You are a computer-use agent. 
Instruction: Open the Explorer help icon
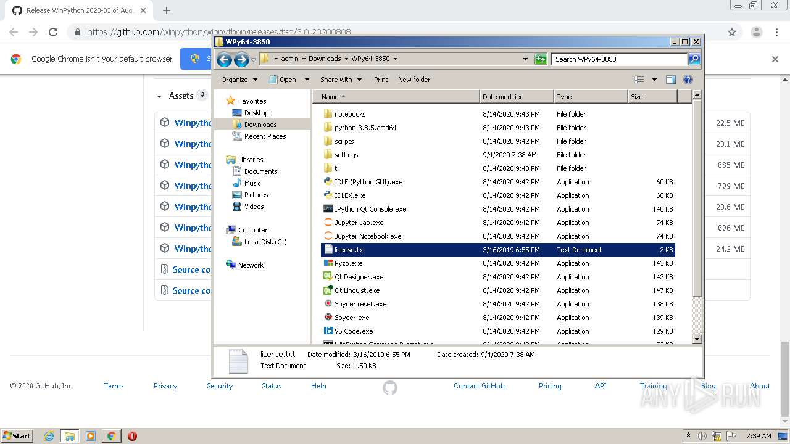[688, 80]
